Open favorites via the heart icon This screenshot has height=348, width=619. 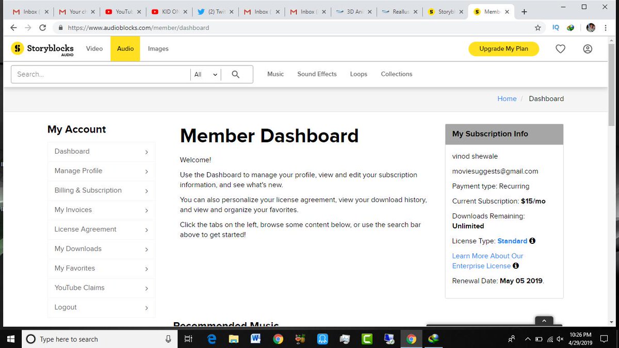[561, 49]
